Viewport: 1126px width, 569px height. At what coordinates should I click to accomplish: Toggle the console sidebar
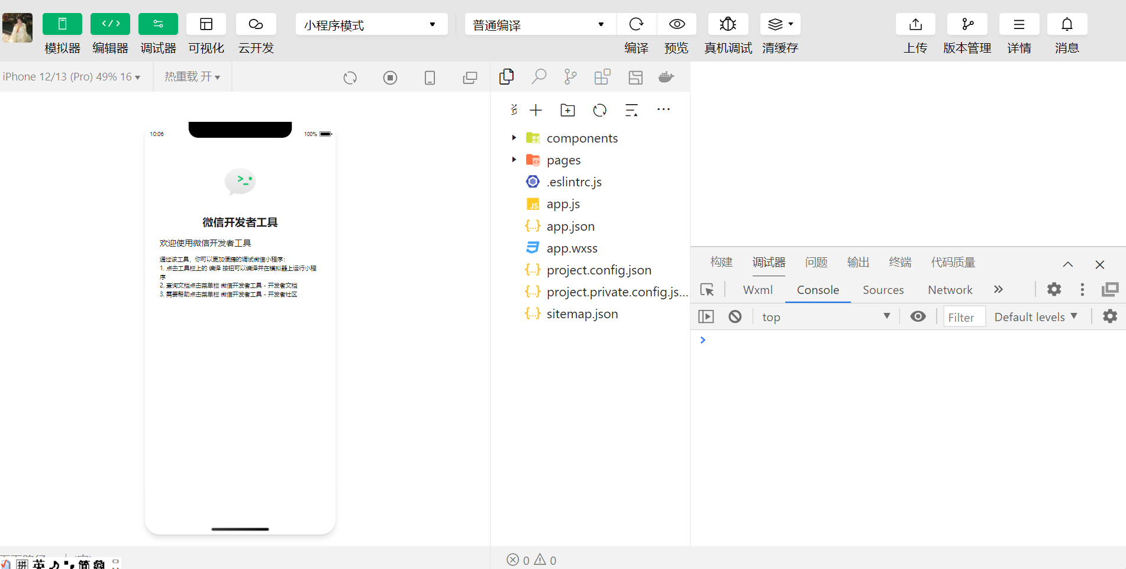click(x=706, y=316)
